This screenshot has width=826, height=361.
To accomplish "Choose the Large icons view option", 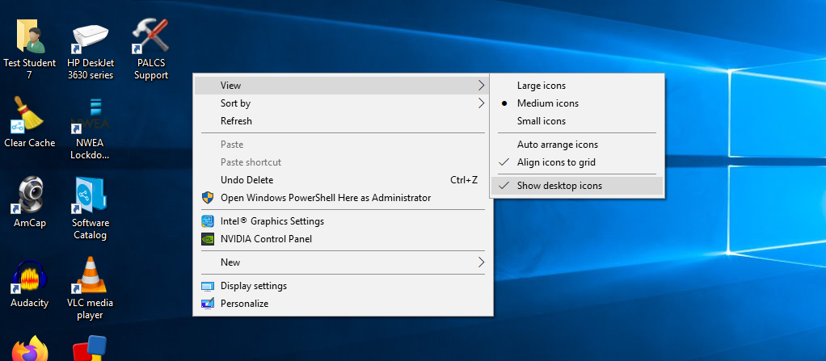I will pos(542,86).
